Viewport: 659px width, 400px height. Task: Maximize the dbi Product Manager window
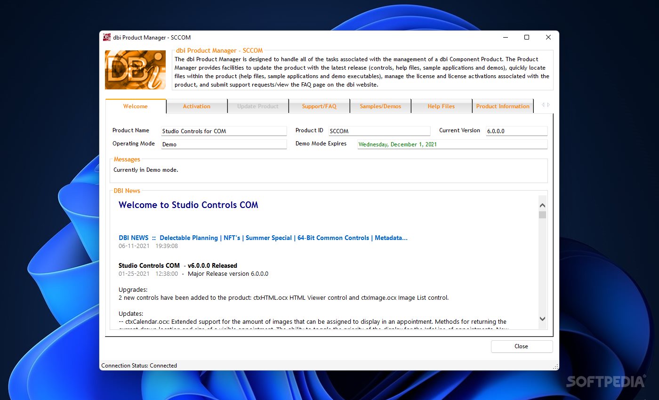click(x=527, y=37)
